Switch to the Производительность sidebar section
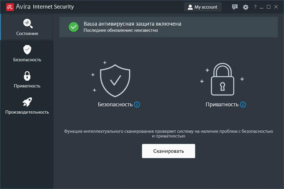This screenshot has width=284, height=189. click(27, 106)
